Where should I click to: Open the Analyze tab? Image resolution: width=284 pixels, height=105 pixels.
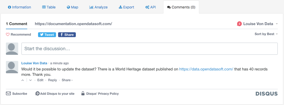coord(98,7)
